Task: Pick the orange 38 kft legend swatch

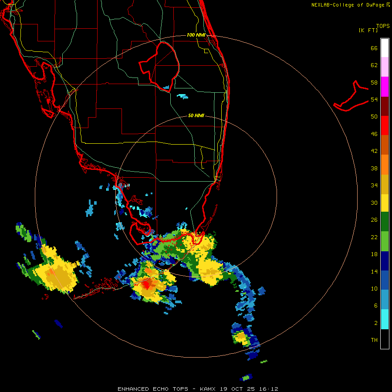Action: tap(385, 165)
